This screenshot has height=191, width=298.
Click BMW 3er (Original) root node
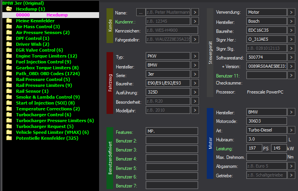[x=23, y=3]
